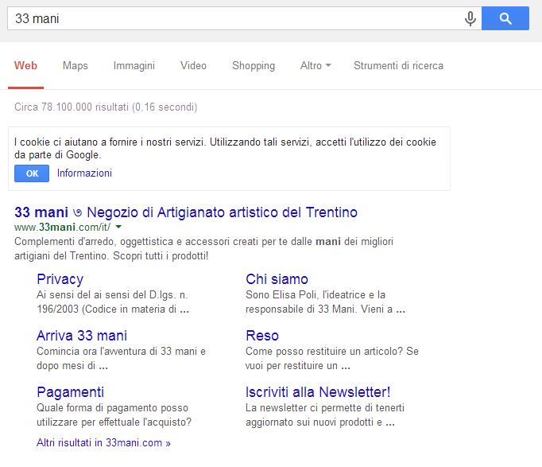Click the text 'Ai sensi del ai sensi del D.lgs. n.'
Viewport: 542px width, 467px height.
[112, 294]
